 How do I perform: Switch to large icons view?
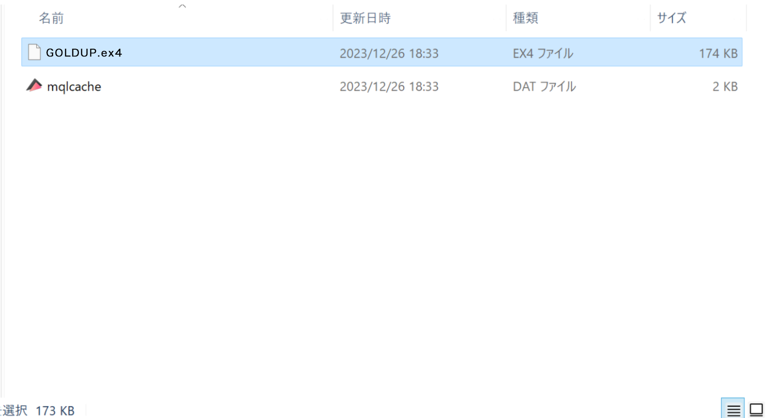click(x=756, y=410)
